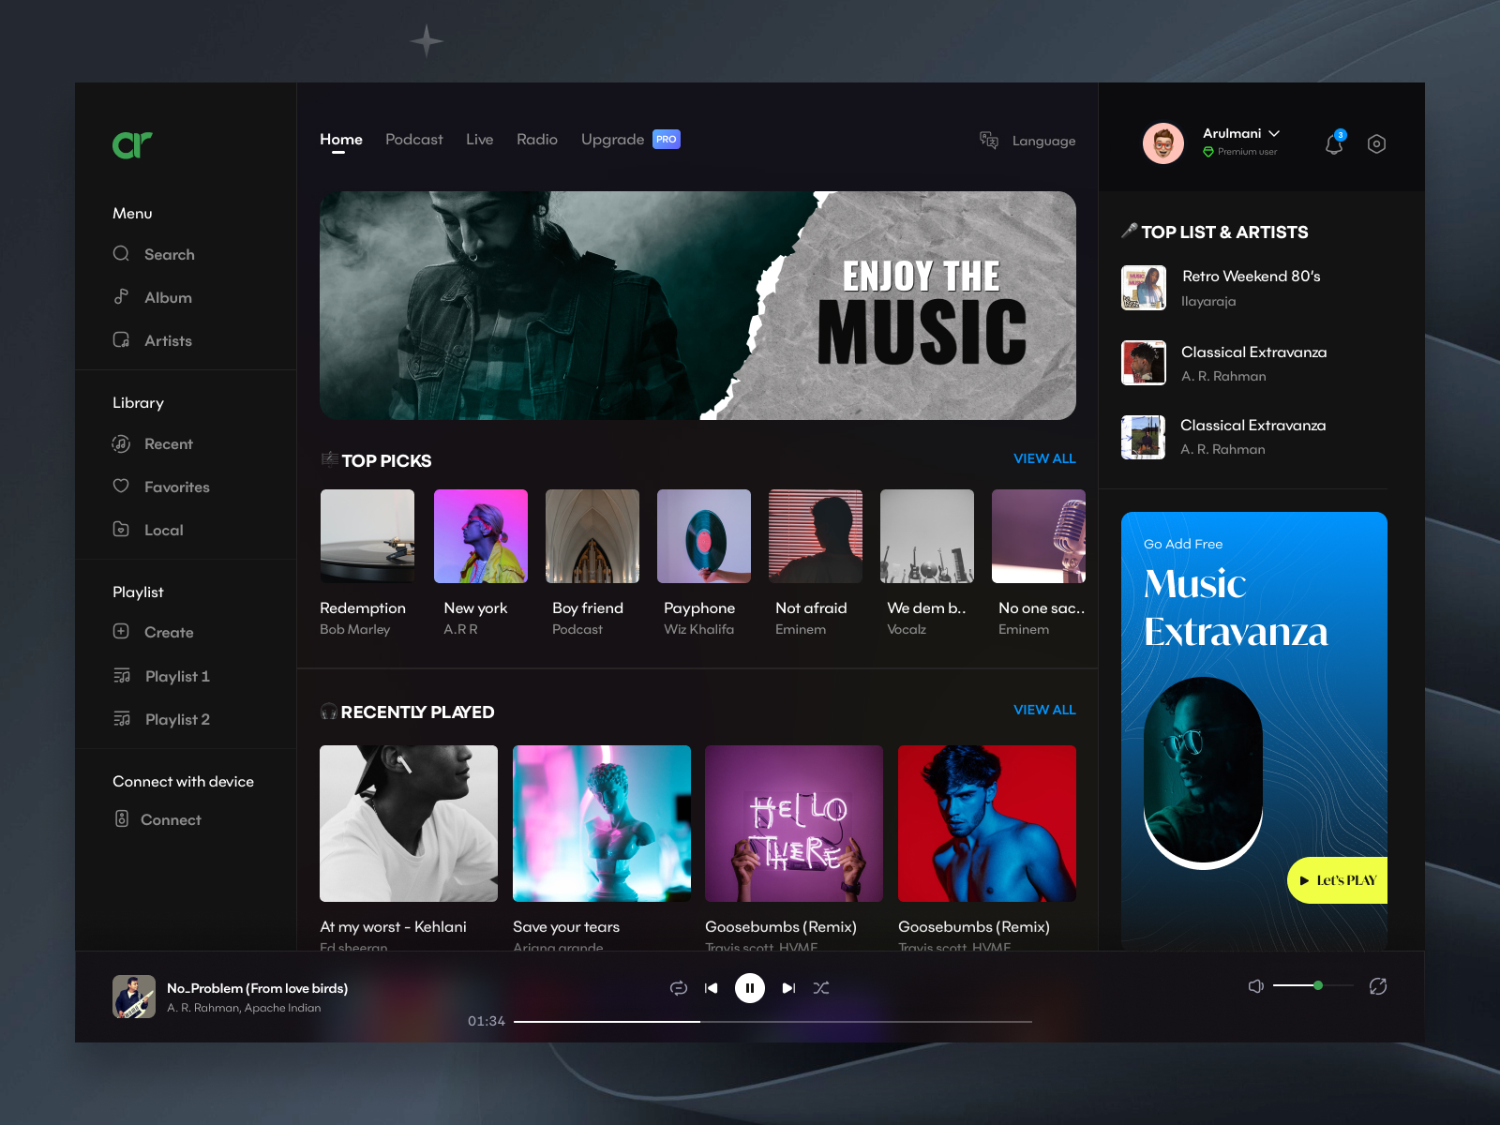Enable shuffle in the playback bar
Image resolution: width=1500 pixels, height=1125 pixels.
point(821,987)
